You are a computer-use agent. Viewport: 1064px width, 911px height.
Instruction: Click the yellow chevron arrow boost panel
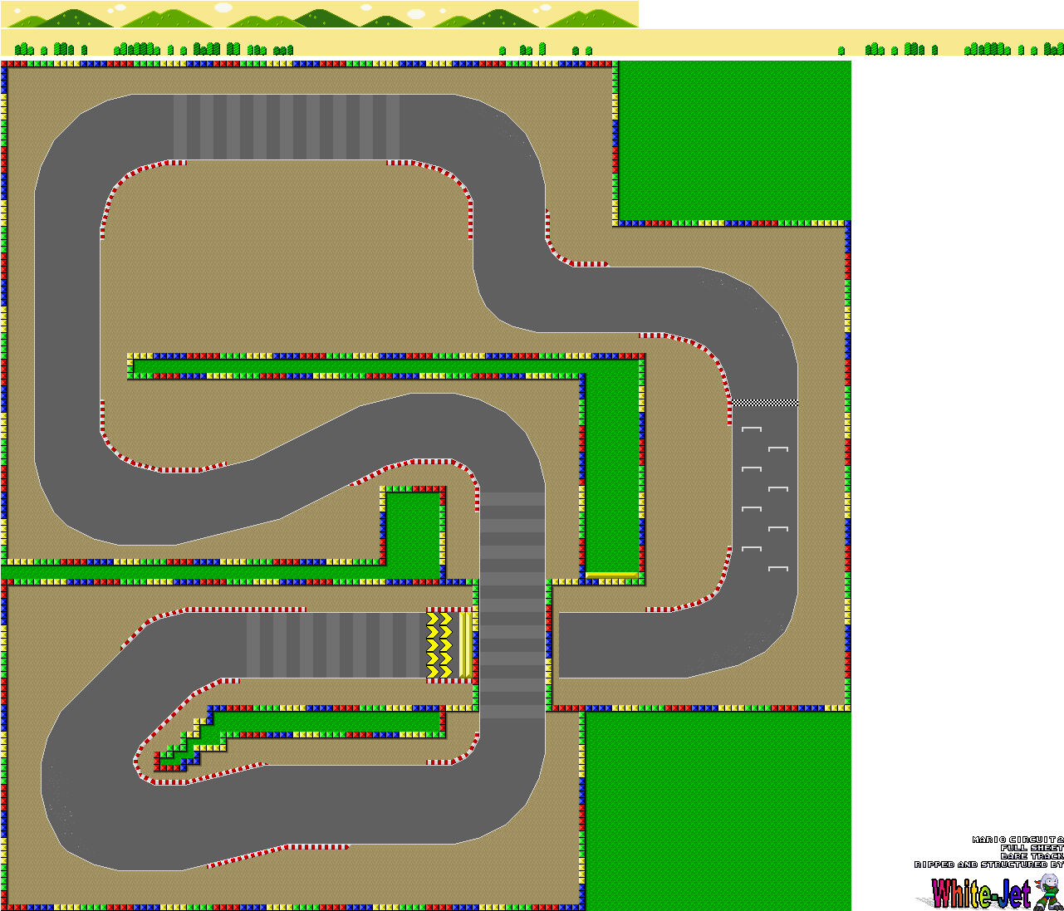439,645
